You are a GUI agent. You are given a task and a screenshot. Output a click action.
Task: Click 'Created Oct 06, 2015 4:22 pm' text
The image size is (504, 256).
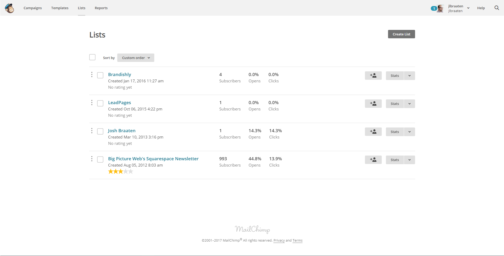(x=135, y=109)
